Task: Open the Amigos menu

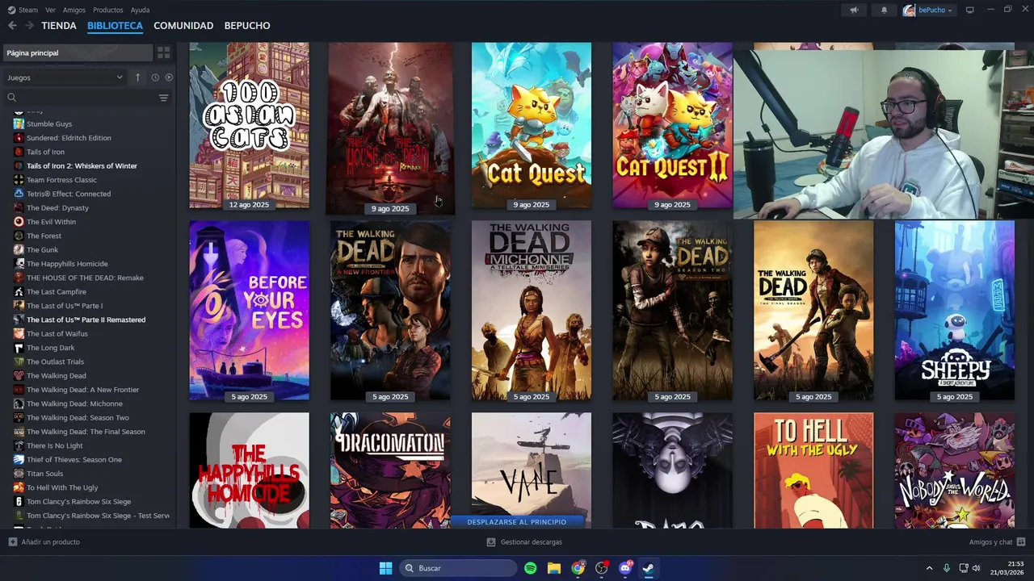Action: (x=74, y=10)
